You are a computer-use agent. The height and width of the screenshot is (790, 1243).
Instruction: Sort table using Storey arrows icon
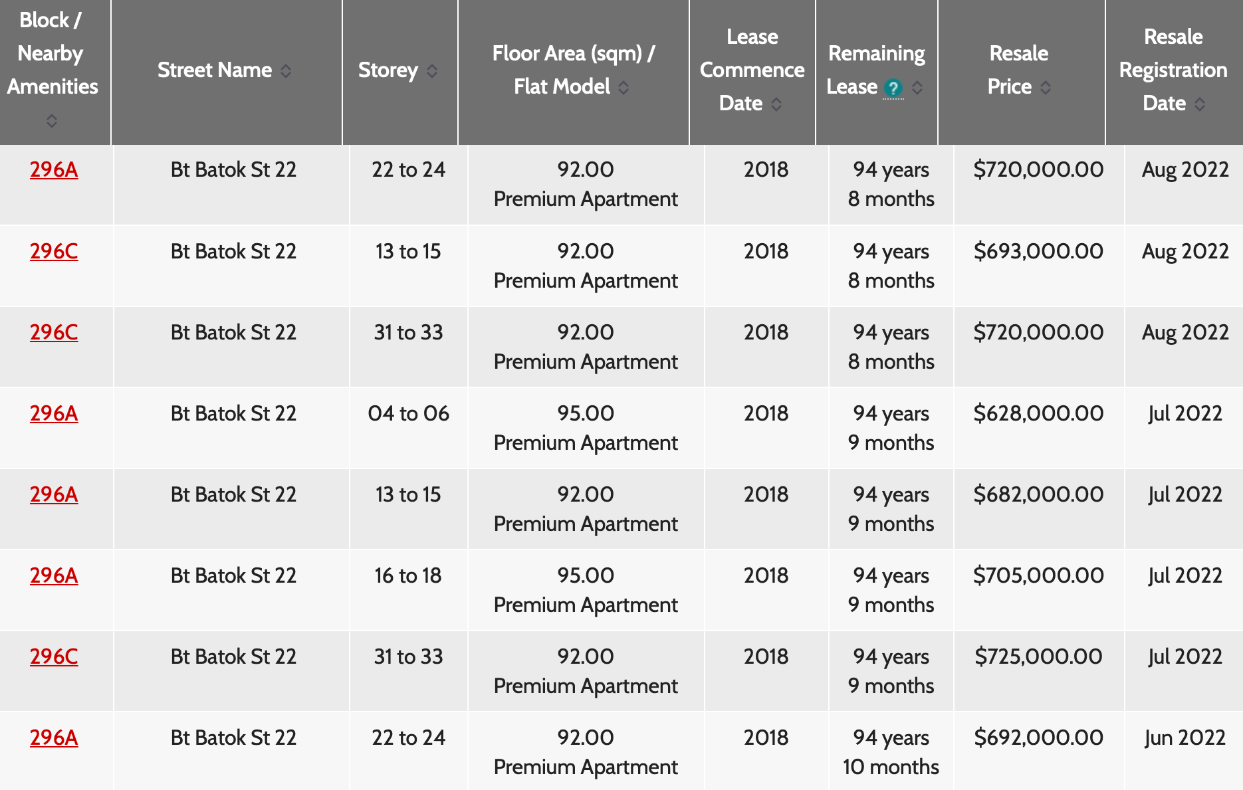[x=432, y=71]
